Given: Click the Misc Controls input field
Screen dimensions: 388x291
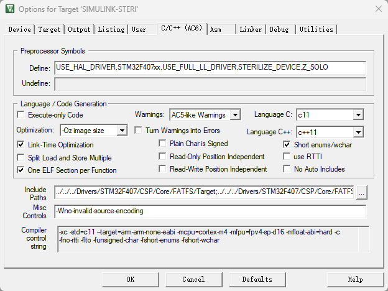Looking at the screenshot, I should click(210, 211).
